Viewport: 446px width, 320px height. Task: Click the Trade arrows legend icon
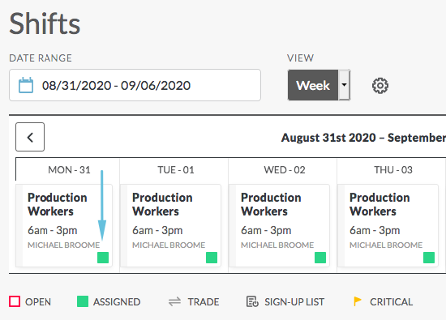coord(174,301)
